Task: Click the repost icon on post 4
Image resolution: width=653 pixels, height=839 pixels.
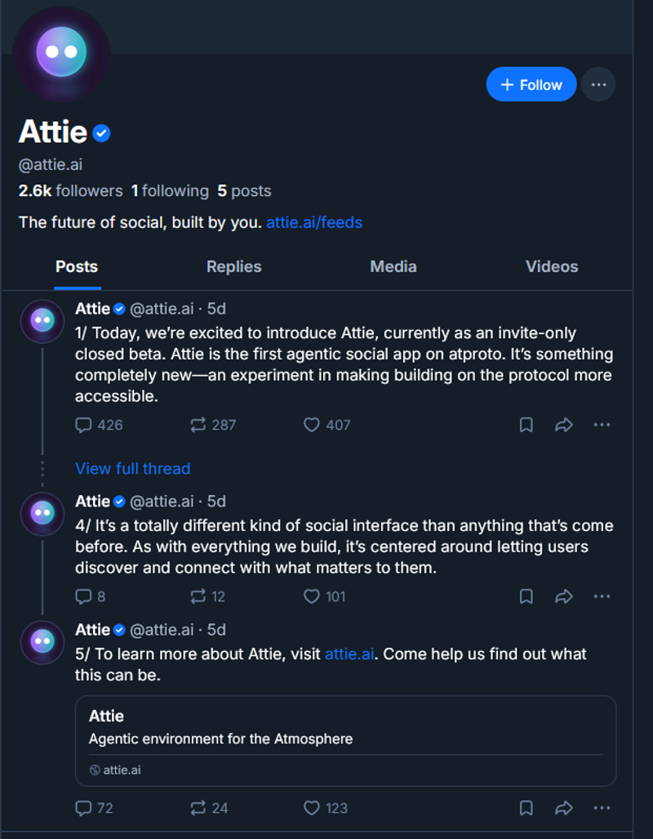Action: point(196,596)
